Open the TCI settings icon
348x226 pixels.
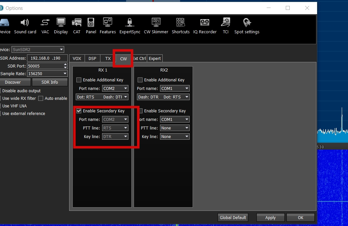tap(226, 26)
